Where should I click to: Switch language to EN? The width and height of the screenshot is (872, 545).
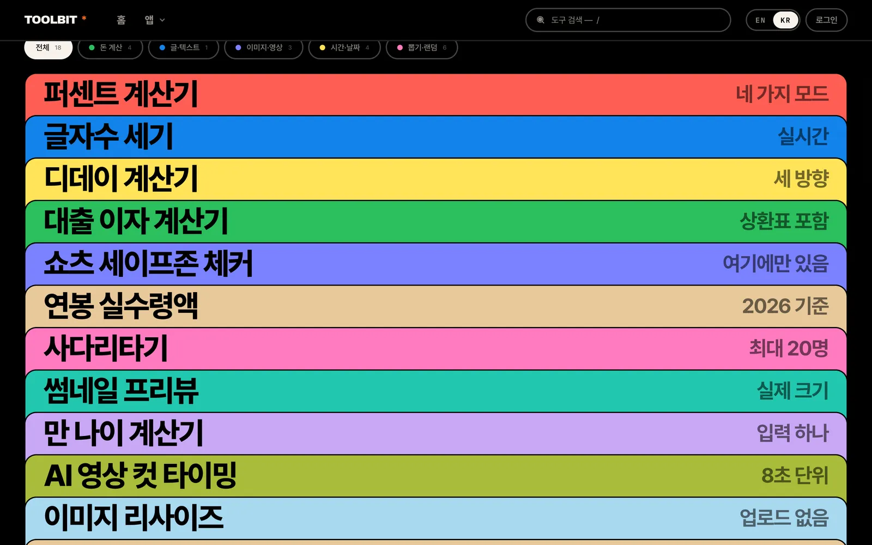(x=760, y=20)
